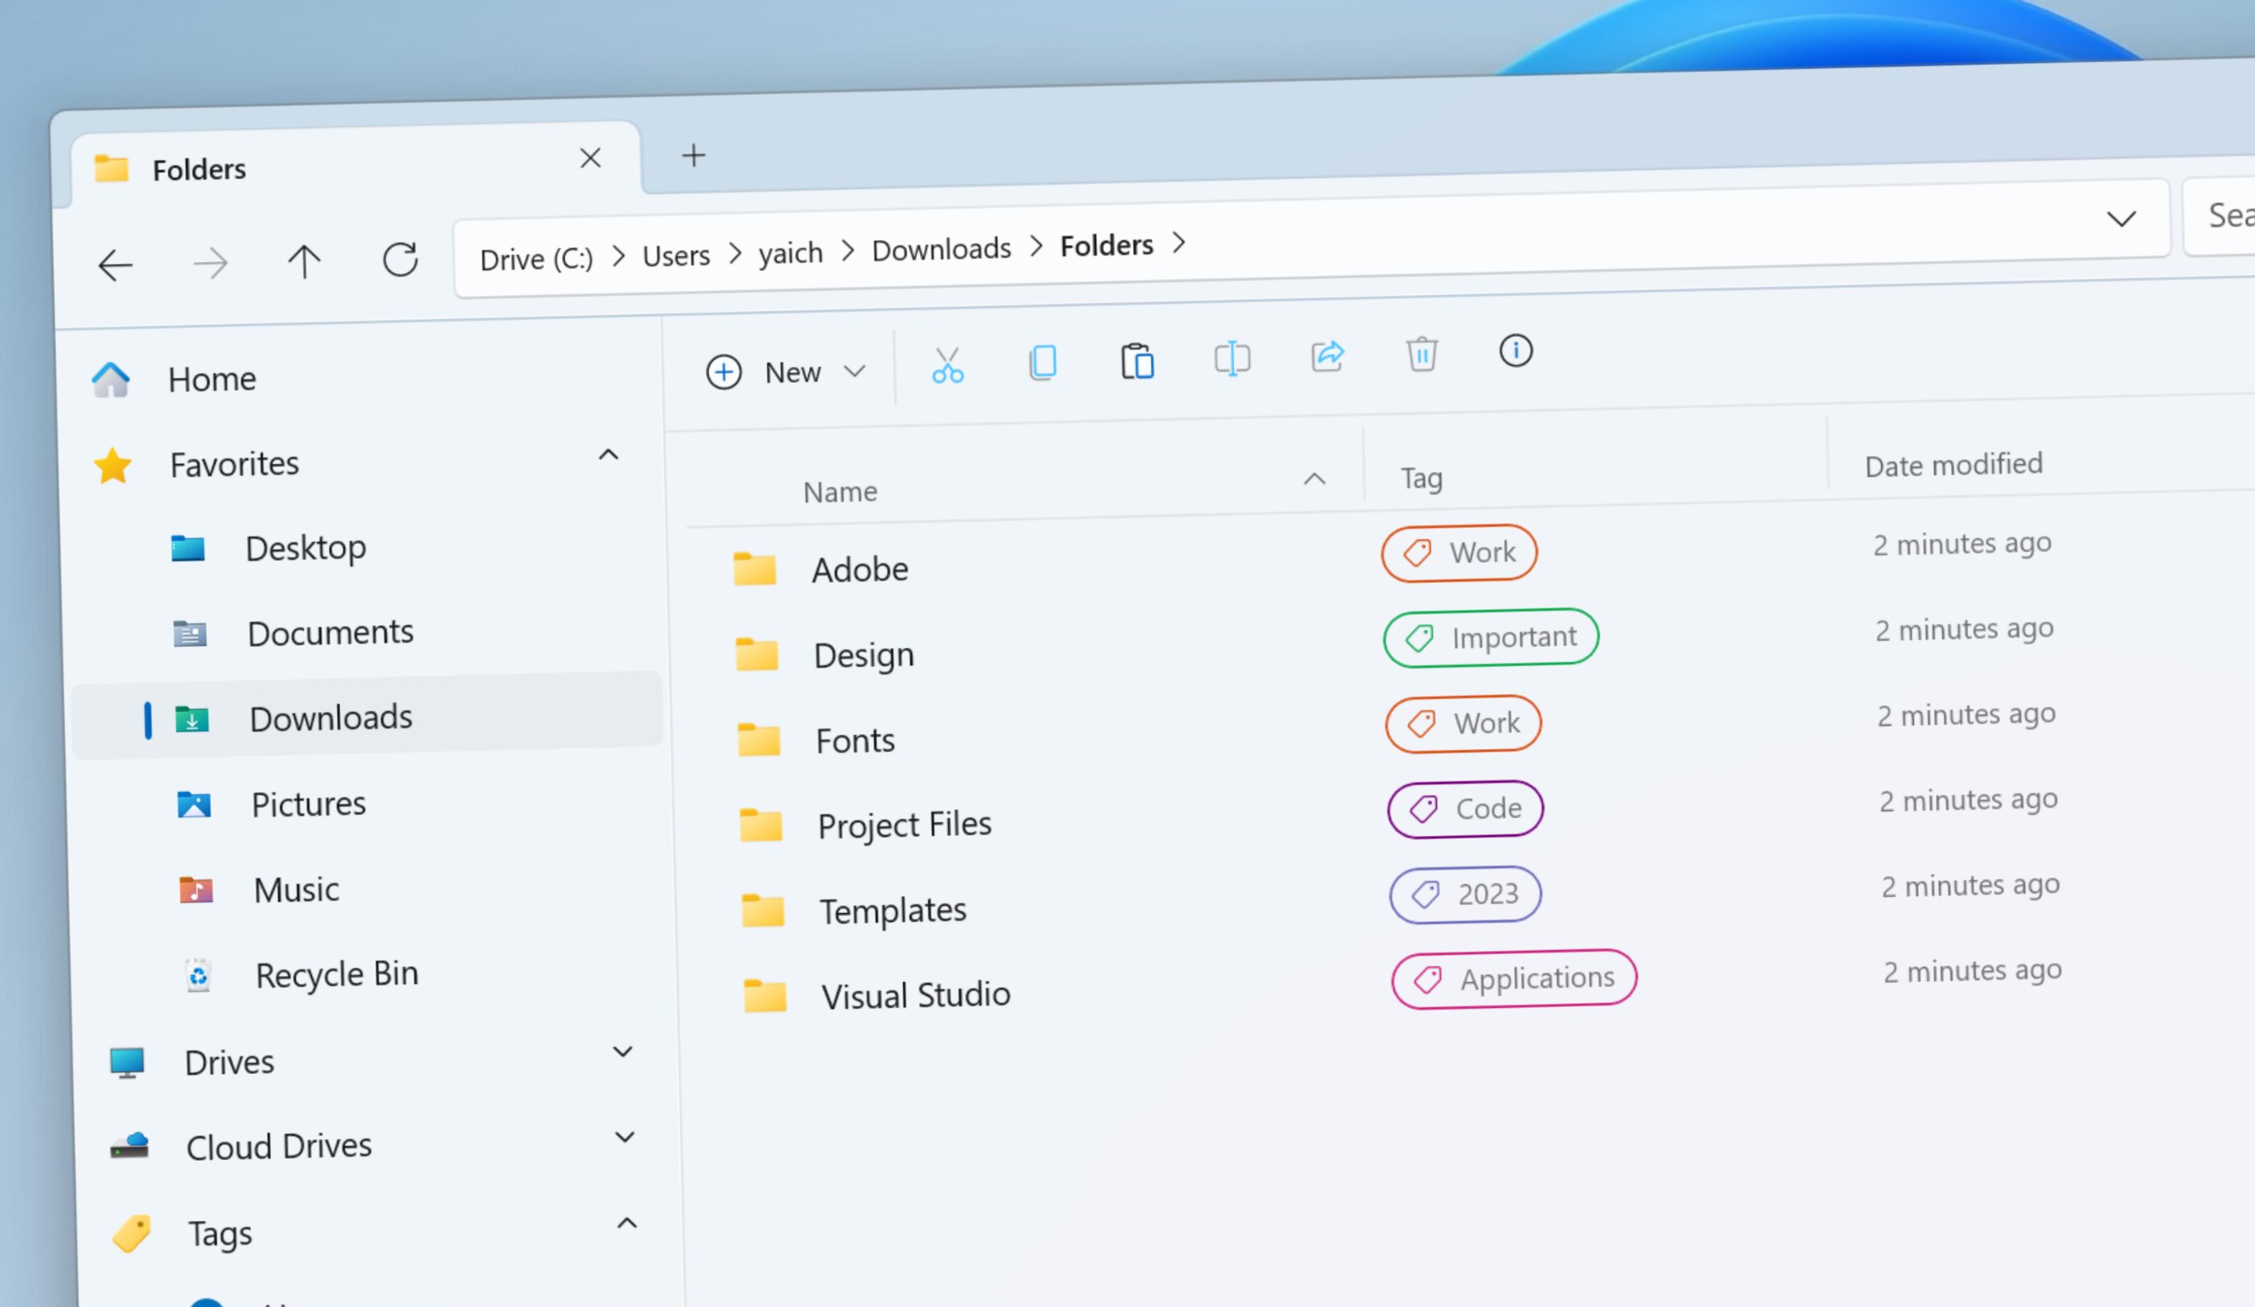This screenshot has width=2255, height=1307.
Task: Expand the Drives section
Action: pyautogui.click(x=622, y=1052)
